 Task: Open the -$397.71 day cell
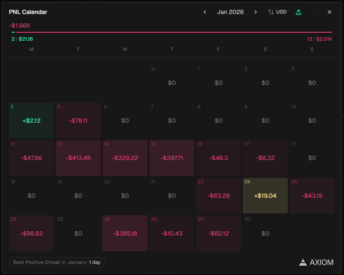click(x=172, y=158)
